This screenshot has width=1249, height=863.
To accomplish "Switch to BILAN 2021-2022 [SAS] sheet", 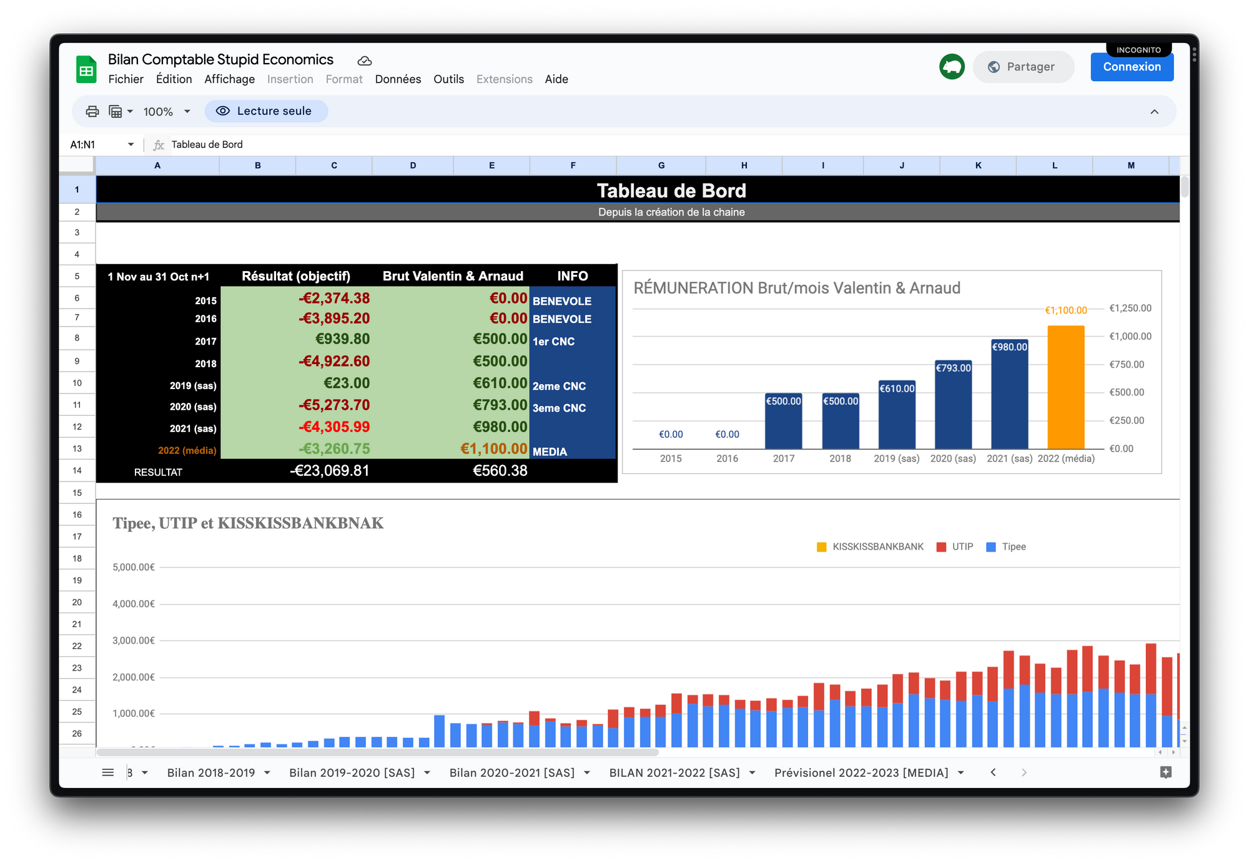I will click(674, 772).
